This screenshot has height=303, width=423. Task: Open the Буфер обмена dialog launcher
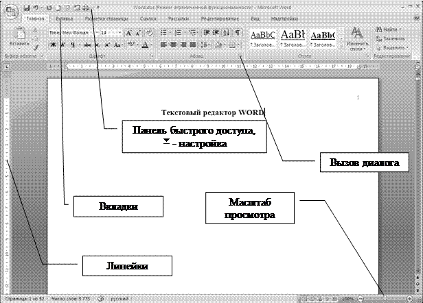click(42, 56)
